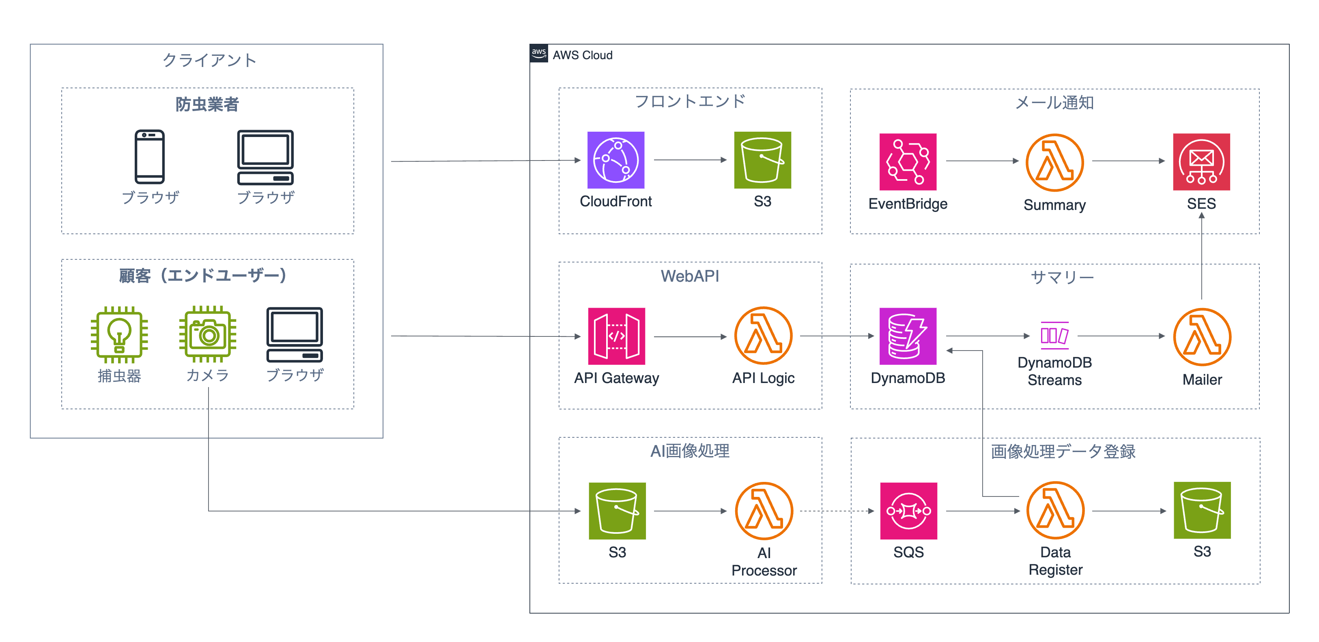
Task: Select the クライアント group title
Action: 209,60
